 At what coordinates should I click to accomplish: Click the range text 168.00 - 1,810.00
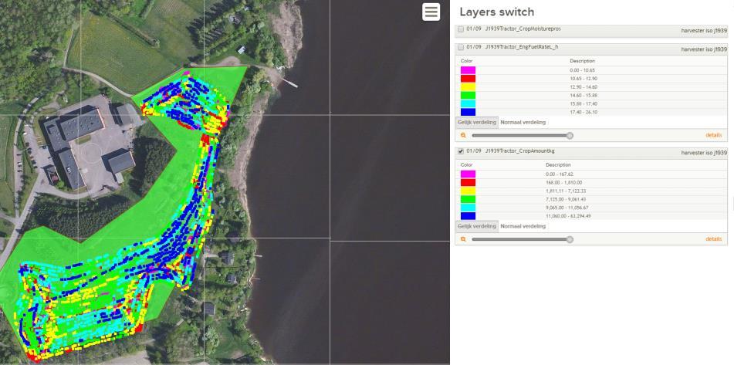(x=563, y=182)
